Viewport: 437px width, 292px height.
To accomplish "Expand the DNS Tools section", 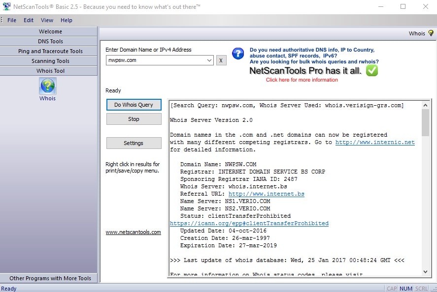I will pos(49,41).
